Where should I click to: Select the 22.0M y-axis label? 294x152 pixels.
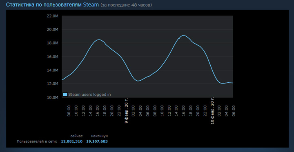click(53, 16)
